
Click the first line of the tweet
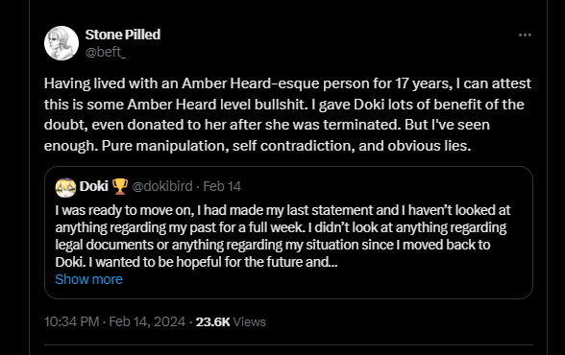pos(287,83)
